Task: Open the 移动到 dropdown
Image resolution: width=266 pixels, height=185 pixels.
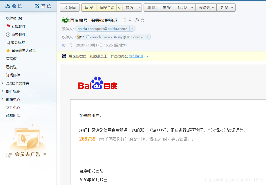Action: coord(206,8)
